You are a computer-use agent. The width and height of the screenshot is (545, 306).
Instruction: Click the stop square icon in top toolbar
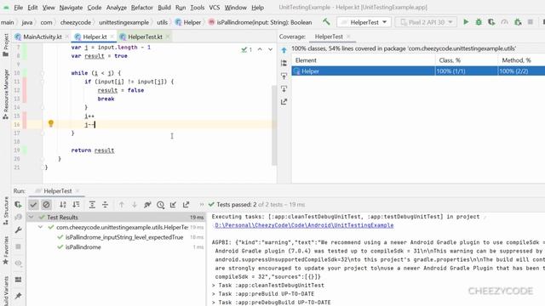click(x=531, y=22)
